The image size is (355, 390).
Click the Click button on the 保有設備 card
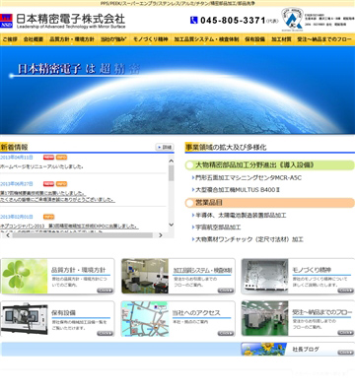pos(105,333)
